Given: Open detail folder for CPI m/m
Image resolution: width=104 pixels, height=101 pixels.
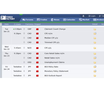Looking at the screenshot, I should (x=95, y=33).
